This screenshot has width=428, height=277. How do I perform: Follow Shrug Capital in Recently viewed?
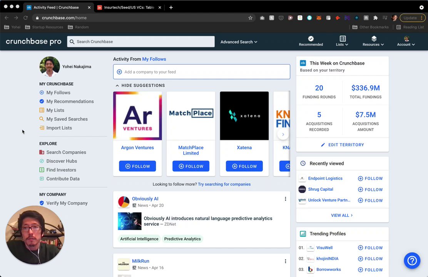pyautogui.click(x=370, y=189)
